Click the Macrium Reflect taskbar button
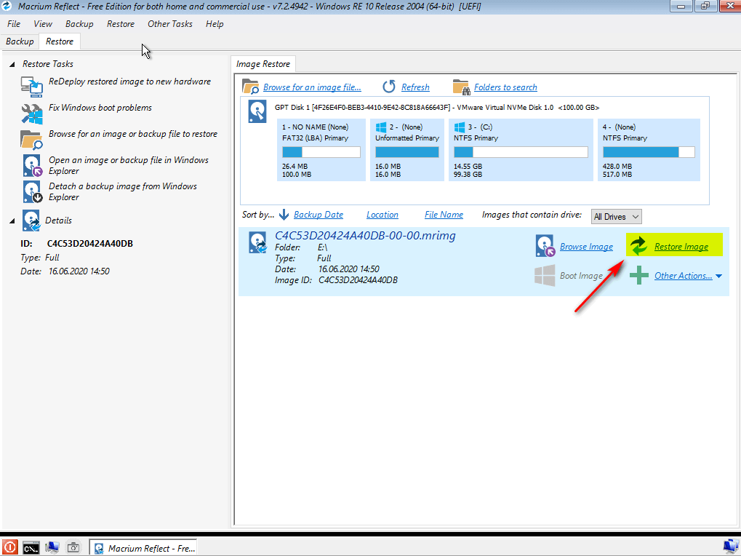Screen dimensions: 741x556 click(143, 548)
